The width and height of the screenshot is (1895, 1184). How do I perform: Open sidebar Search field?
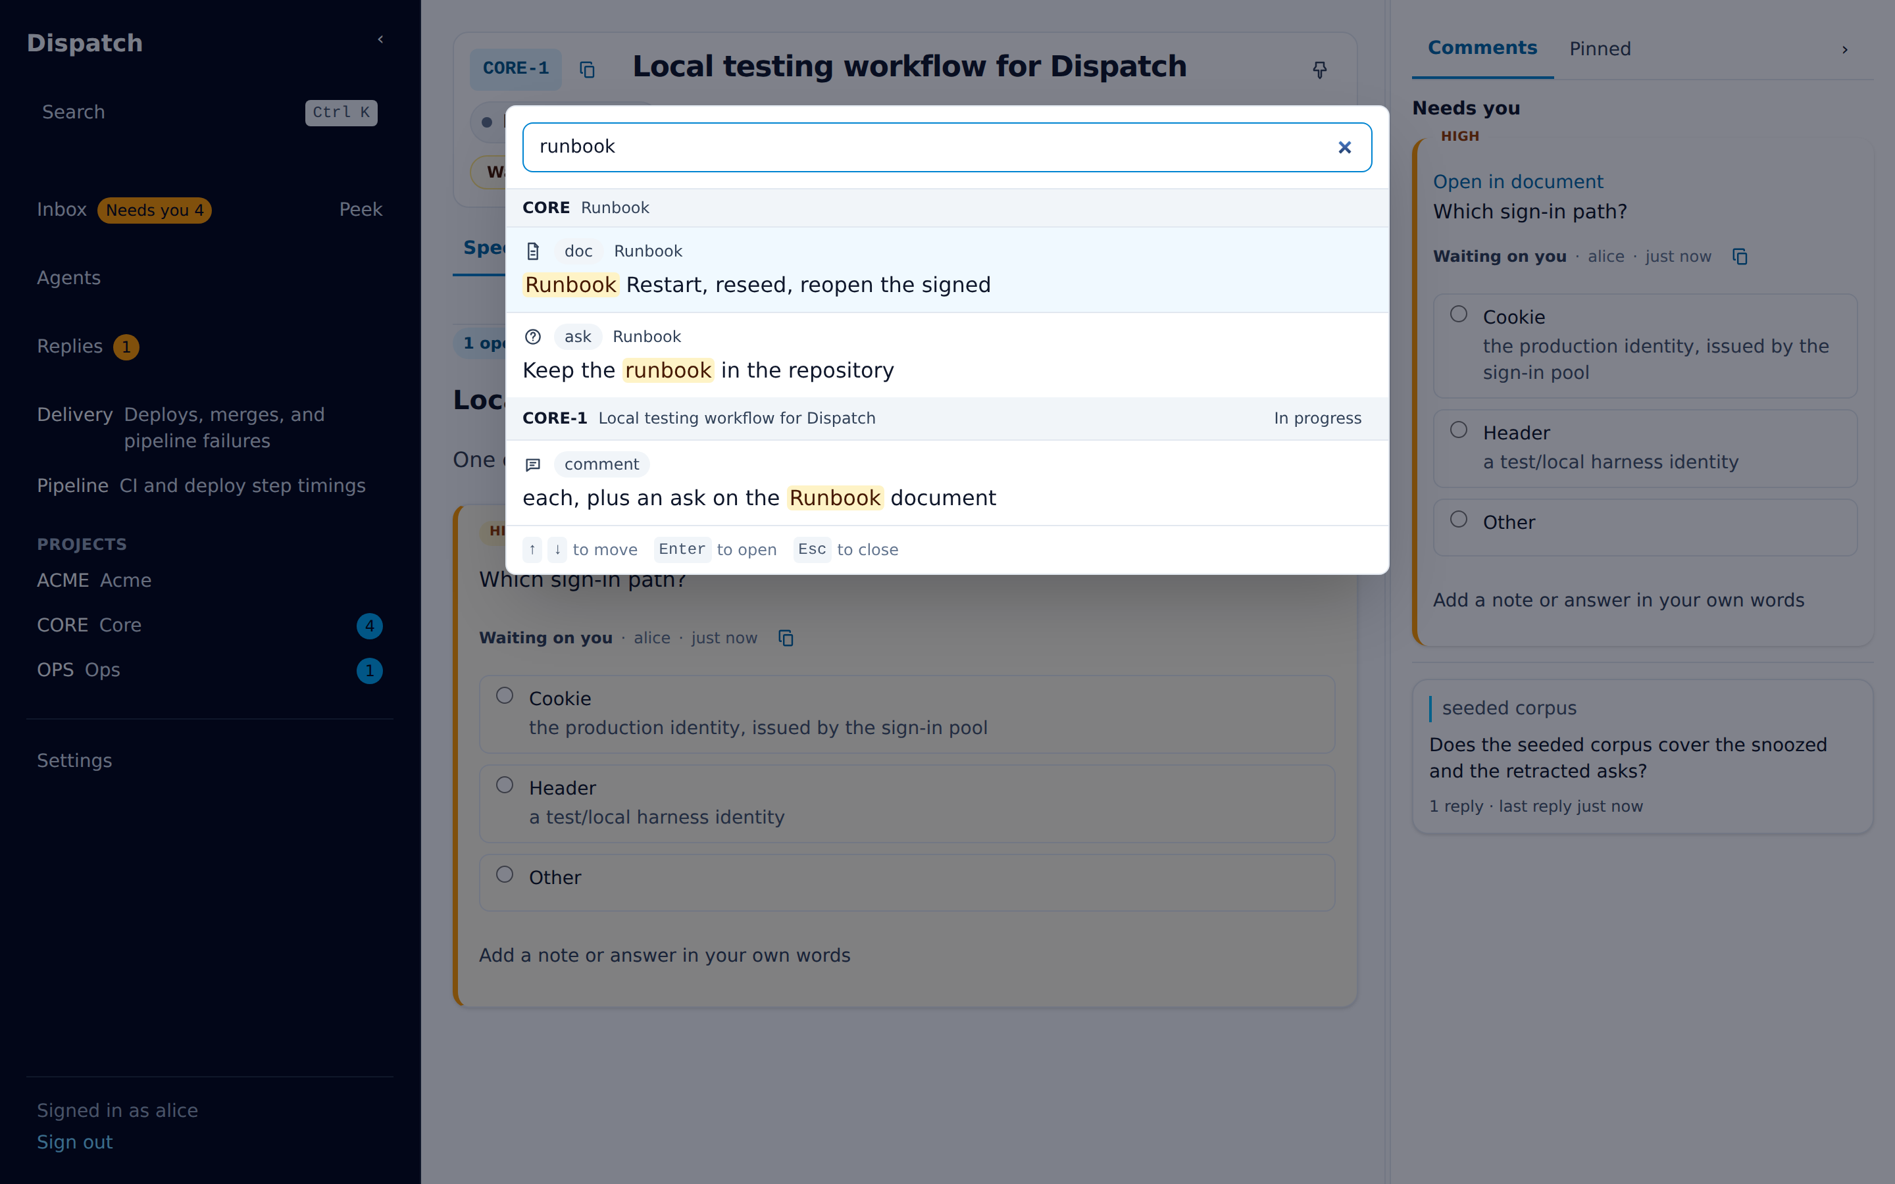pos(209,112)
